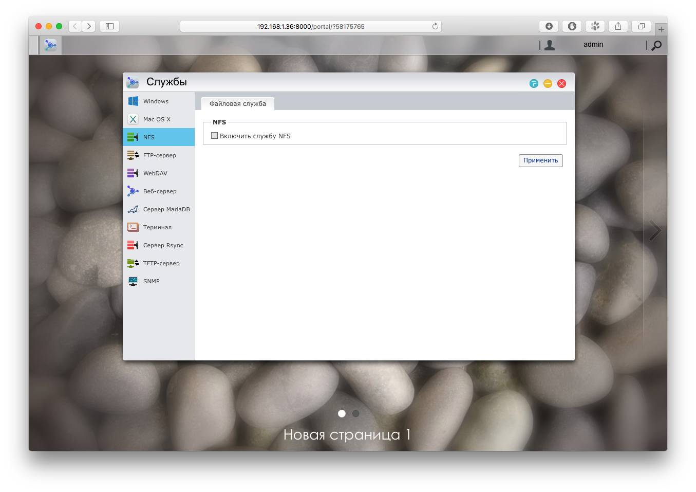
Task: Enable the Включить службу NFS checkbox
Action: tap(214, 136)
